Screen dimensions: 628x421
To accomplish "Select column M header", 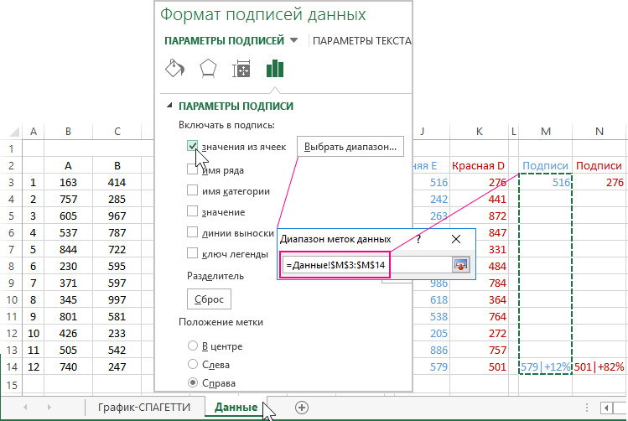I will tap(546, 132).
